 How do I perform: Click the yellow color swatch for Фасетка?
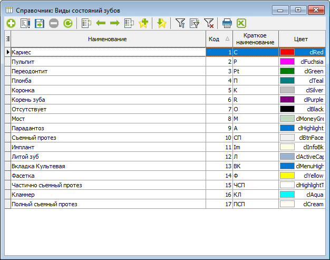coord(287,176)
